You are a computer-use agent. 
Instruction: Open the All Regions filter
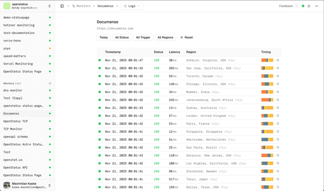(x=166, y=37)
